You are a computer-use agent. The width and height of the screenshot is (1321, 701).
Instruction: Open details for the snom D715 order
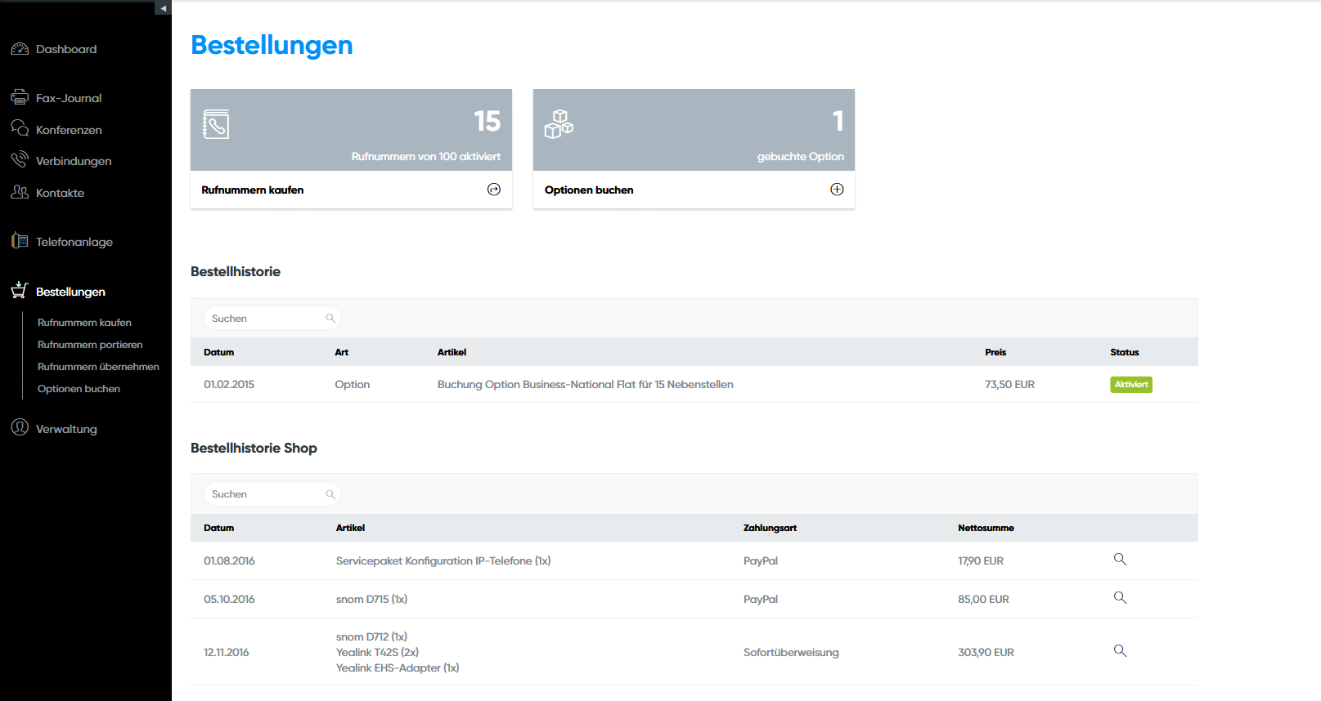pyautogui.click(x=1120, y=598)
